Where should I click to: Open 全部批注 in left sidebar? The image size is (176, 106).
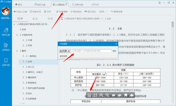[6, 47]
